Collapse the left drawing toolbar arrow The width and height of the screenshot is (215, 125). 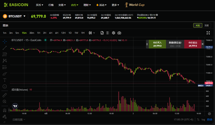click(x=9, y=110)
